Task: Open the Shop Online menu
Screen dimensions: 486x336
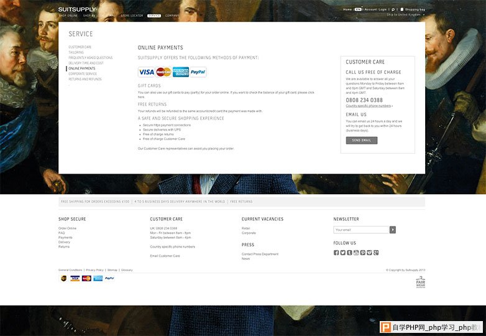Action: [x=68, y=16]
